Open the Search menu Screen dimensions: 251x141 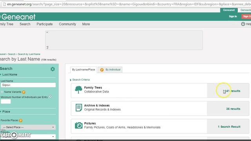pos(25,24)
